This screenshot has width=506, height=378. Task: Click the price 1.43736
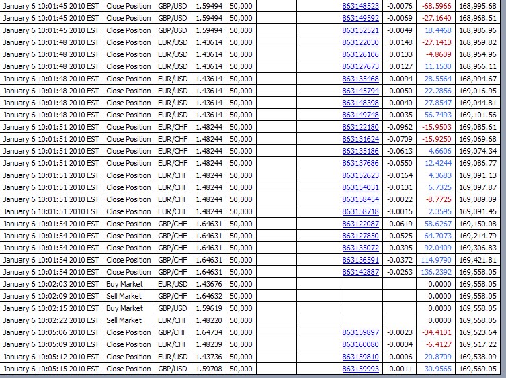click(x=209, y=357)
